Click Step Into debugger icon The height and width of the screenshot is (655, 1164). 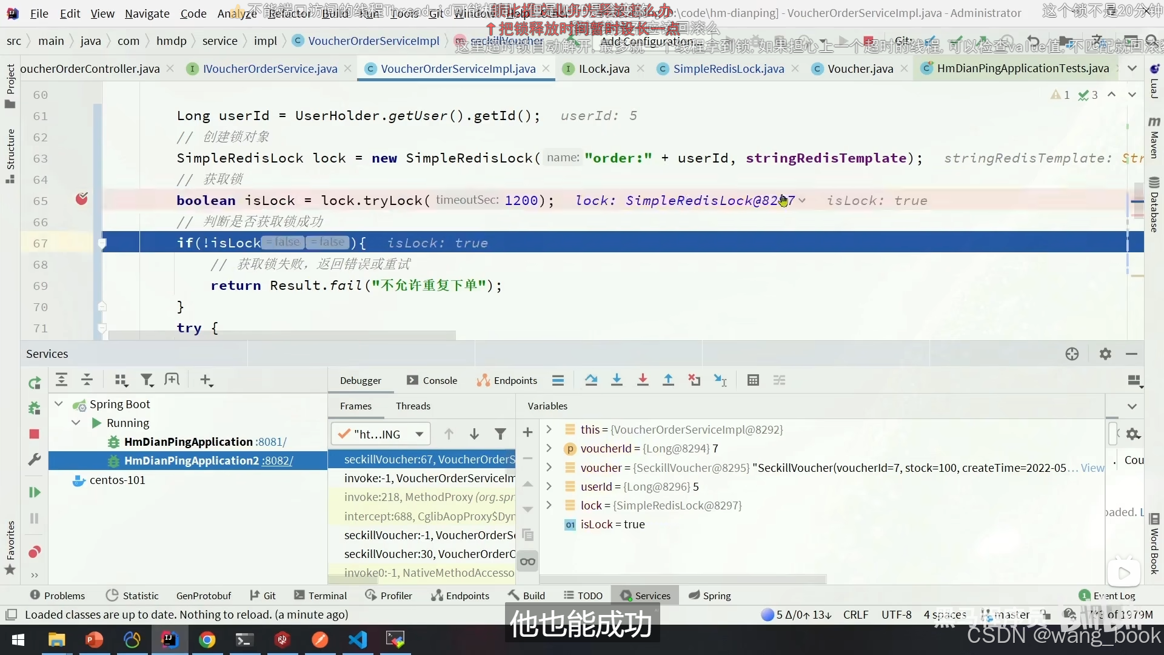[617, 380]
